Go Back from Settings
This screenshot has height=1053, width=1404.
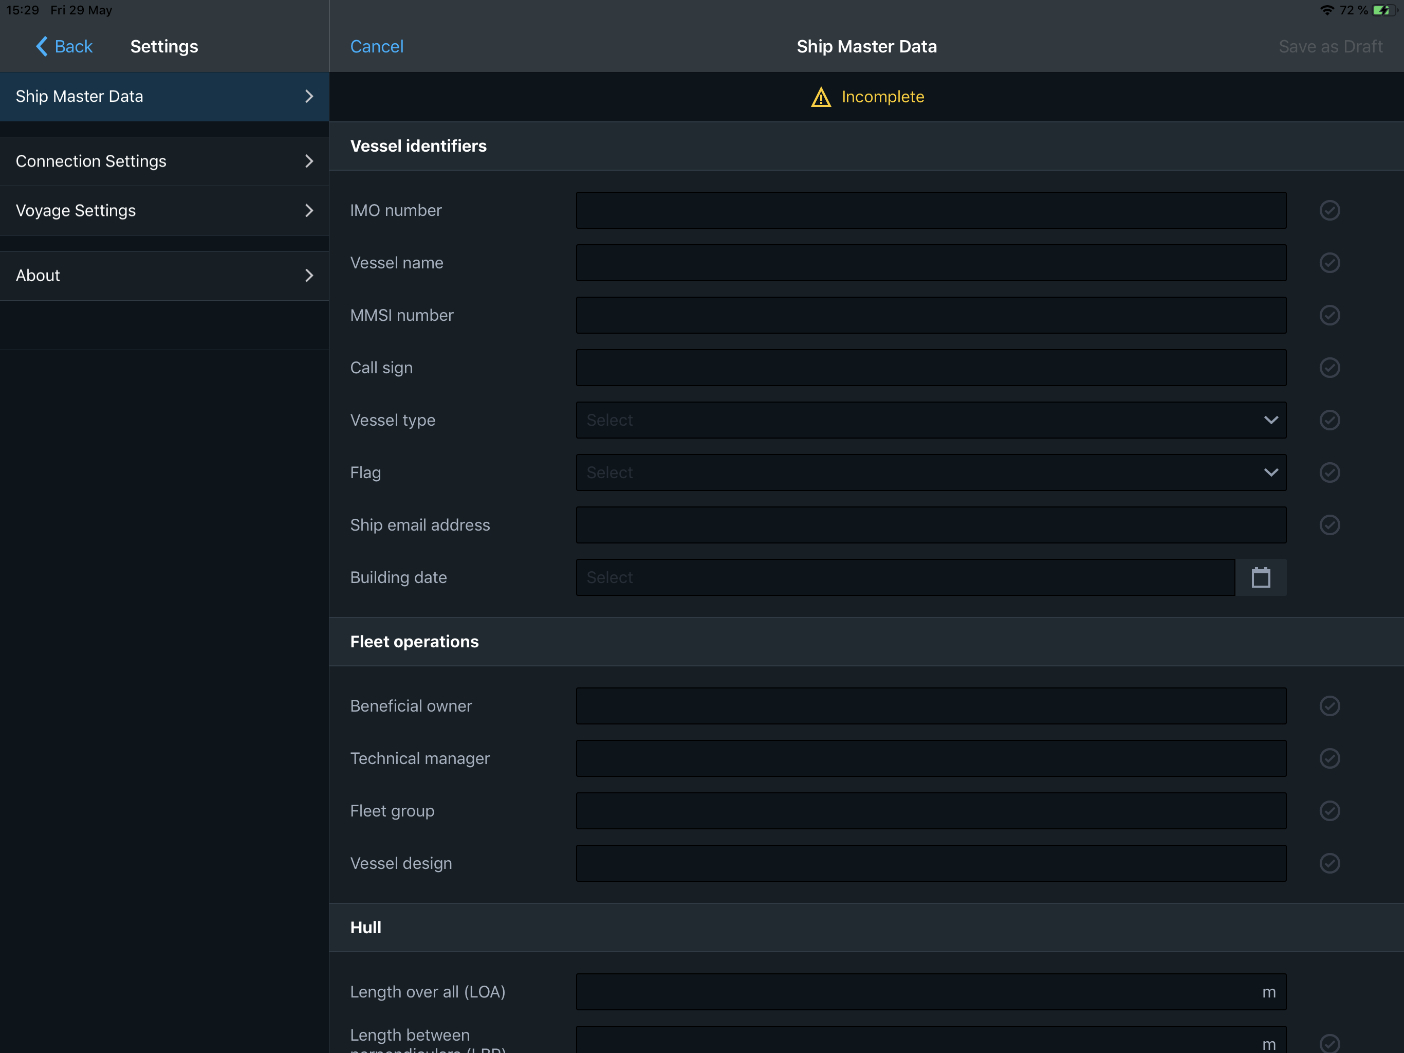(x=64, y=46)
